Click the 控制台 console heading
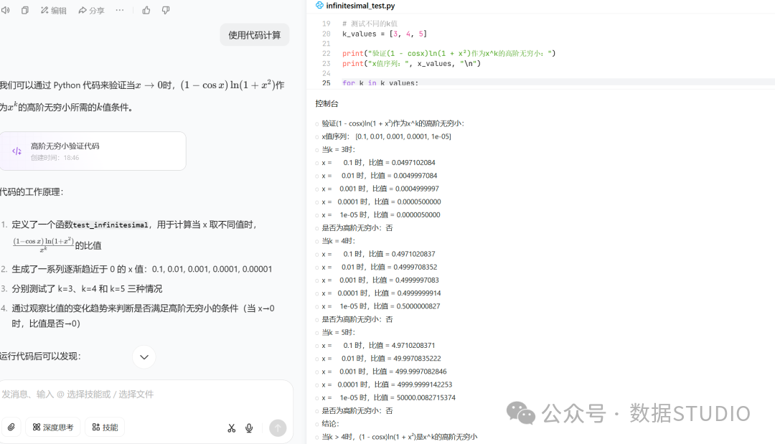Image resolution: width=775 pixels, height=444 pixels. click(x=327, y=104)
